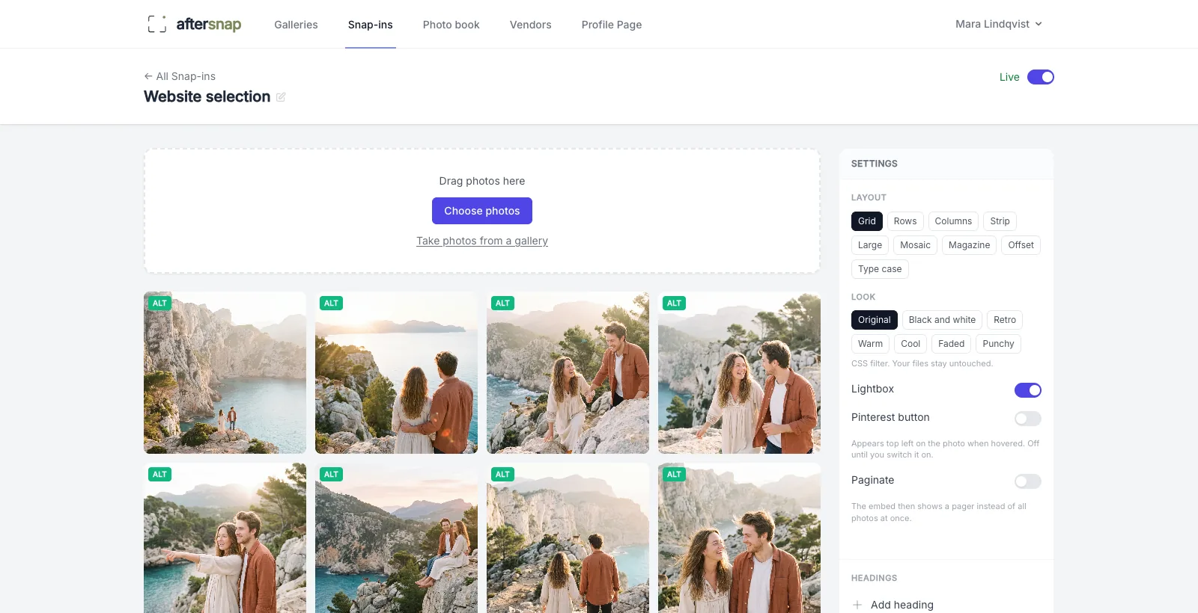Select the Columns layout option
1198x613 pixels.
coord(953,221)
